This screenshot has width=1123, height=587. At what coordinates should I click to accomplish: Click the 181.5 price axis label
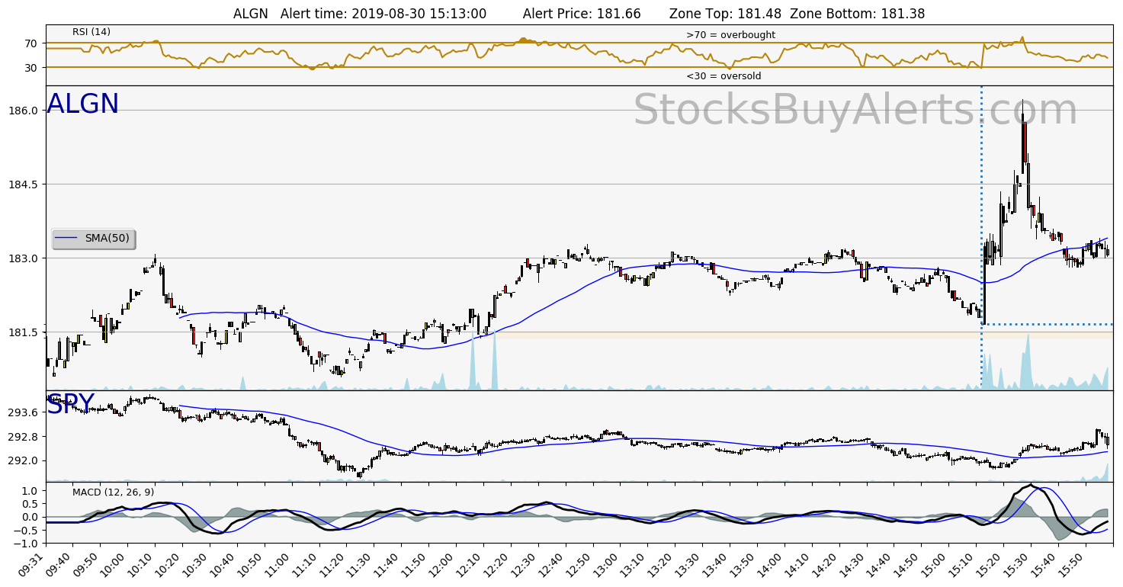click(24, 332)
